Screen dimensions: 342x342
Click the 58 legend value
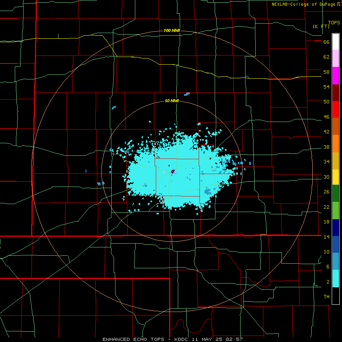[326, 72]
